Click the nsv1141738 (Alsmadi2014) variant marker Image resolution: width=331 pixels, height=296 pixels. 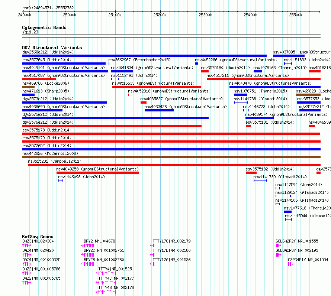pyautogui.click(x=241, y=103)
